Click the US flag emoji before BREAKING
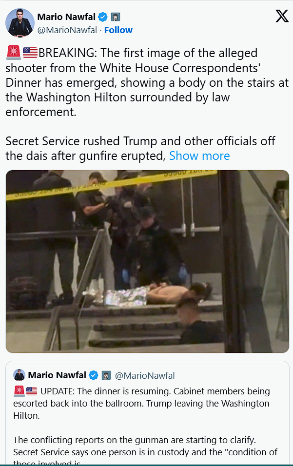Viewport: 293px width, 466px height. pos(30,53)
